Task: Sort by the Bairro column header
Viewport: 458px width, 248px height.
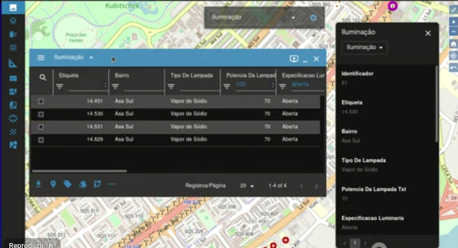Action: [122, 75]
